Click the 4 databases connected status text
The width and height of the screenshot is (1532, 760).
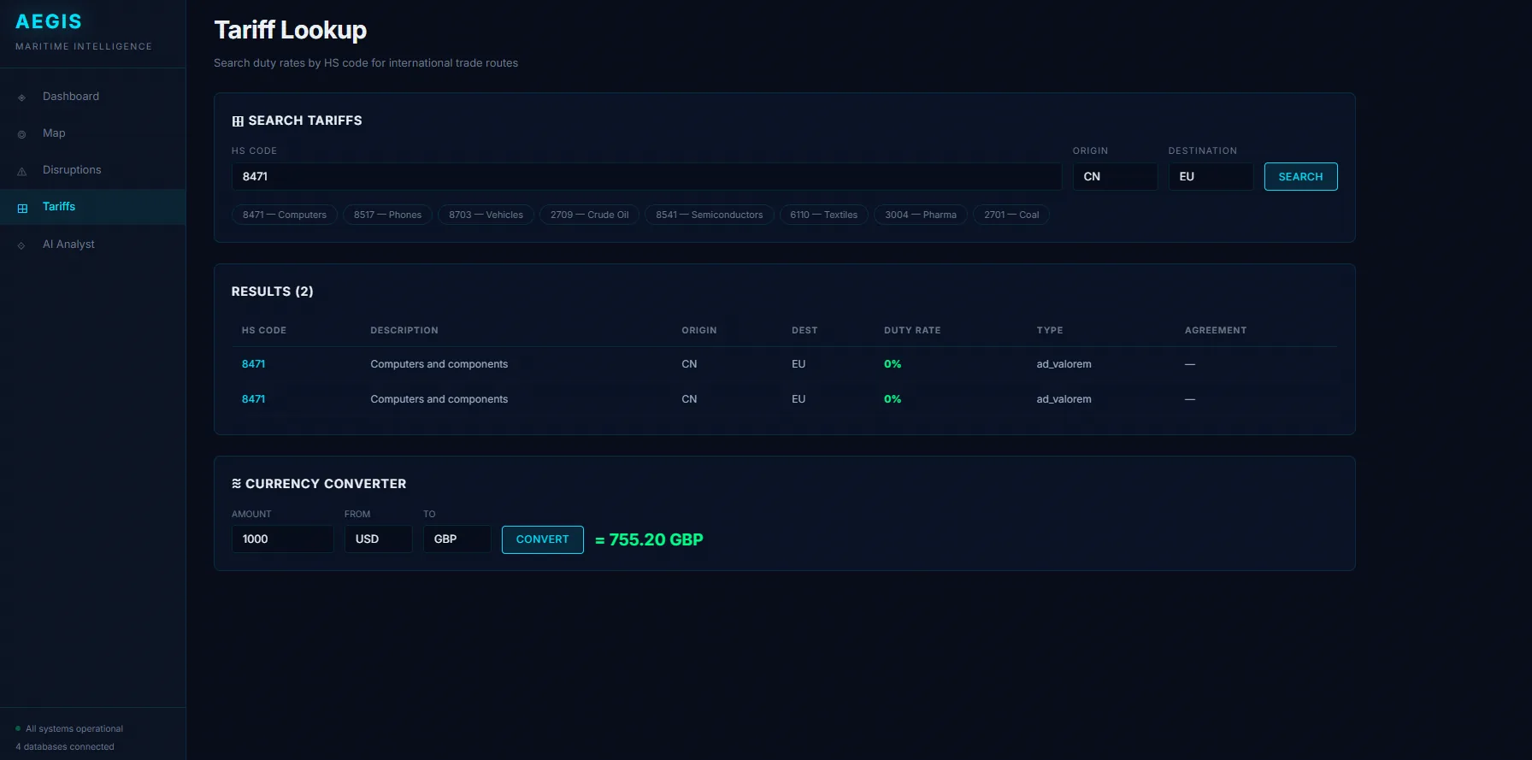[65, 746]
